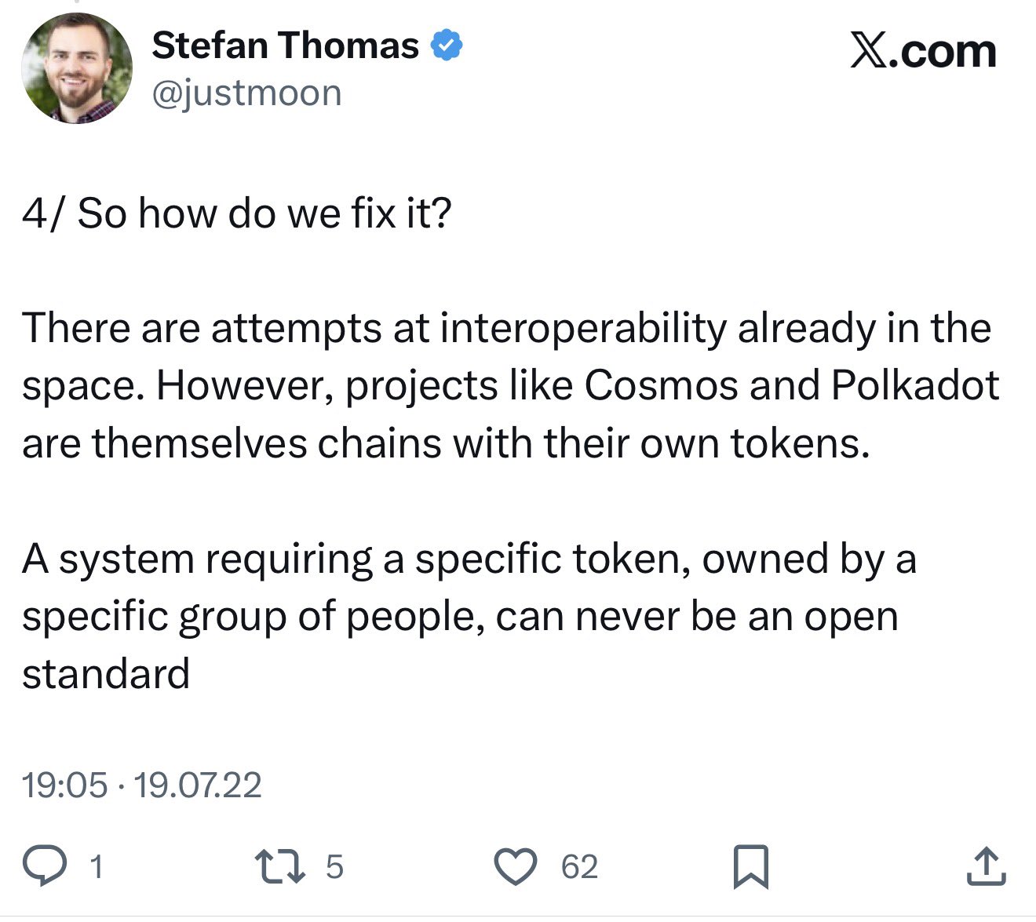Click the like count of 62
The height and width of the screenshot is (922, 1036).
coord(579,867)
